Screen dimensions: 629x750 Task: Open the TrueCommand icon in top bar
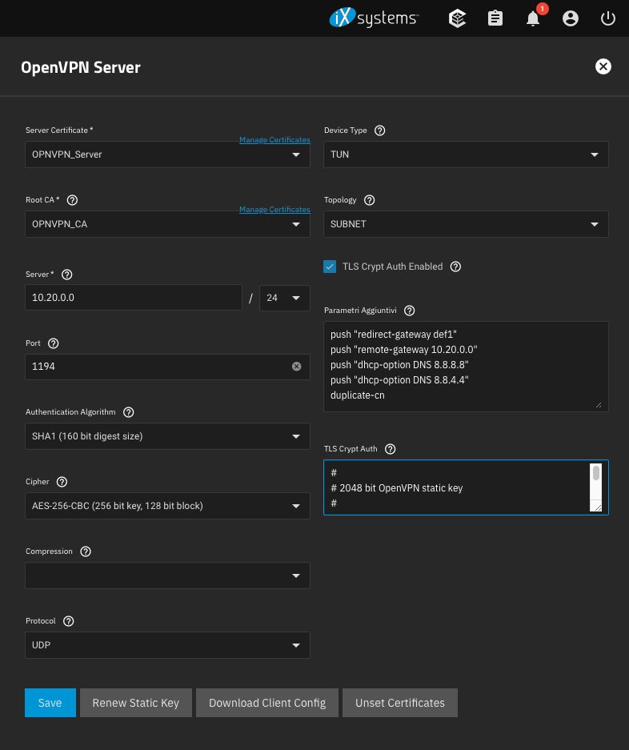click(x=458, y=18)
